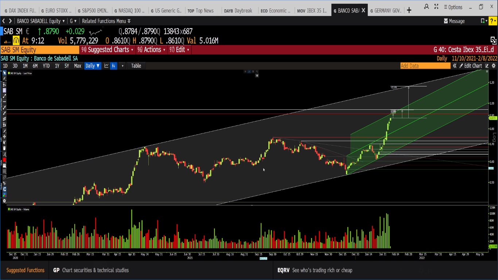Screen dimensions: 498x280
Task: Switch range to 6M
Action: (35, 66)
